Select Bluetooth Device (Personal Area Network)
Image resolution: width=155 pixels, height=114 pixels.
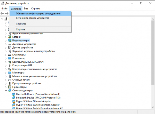[38, 94]
